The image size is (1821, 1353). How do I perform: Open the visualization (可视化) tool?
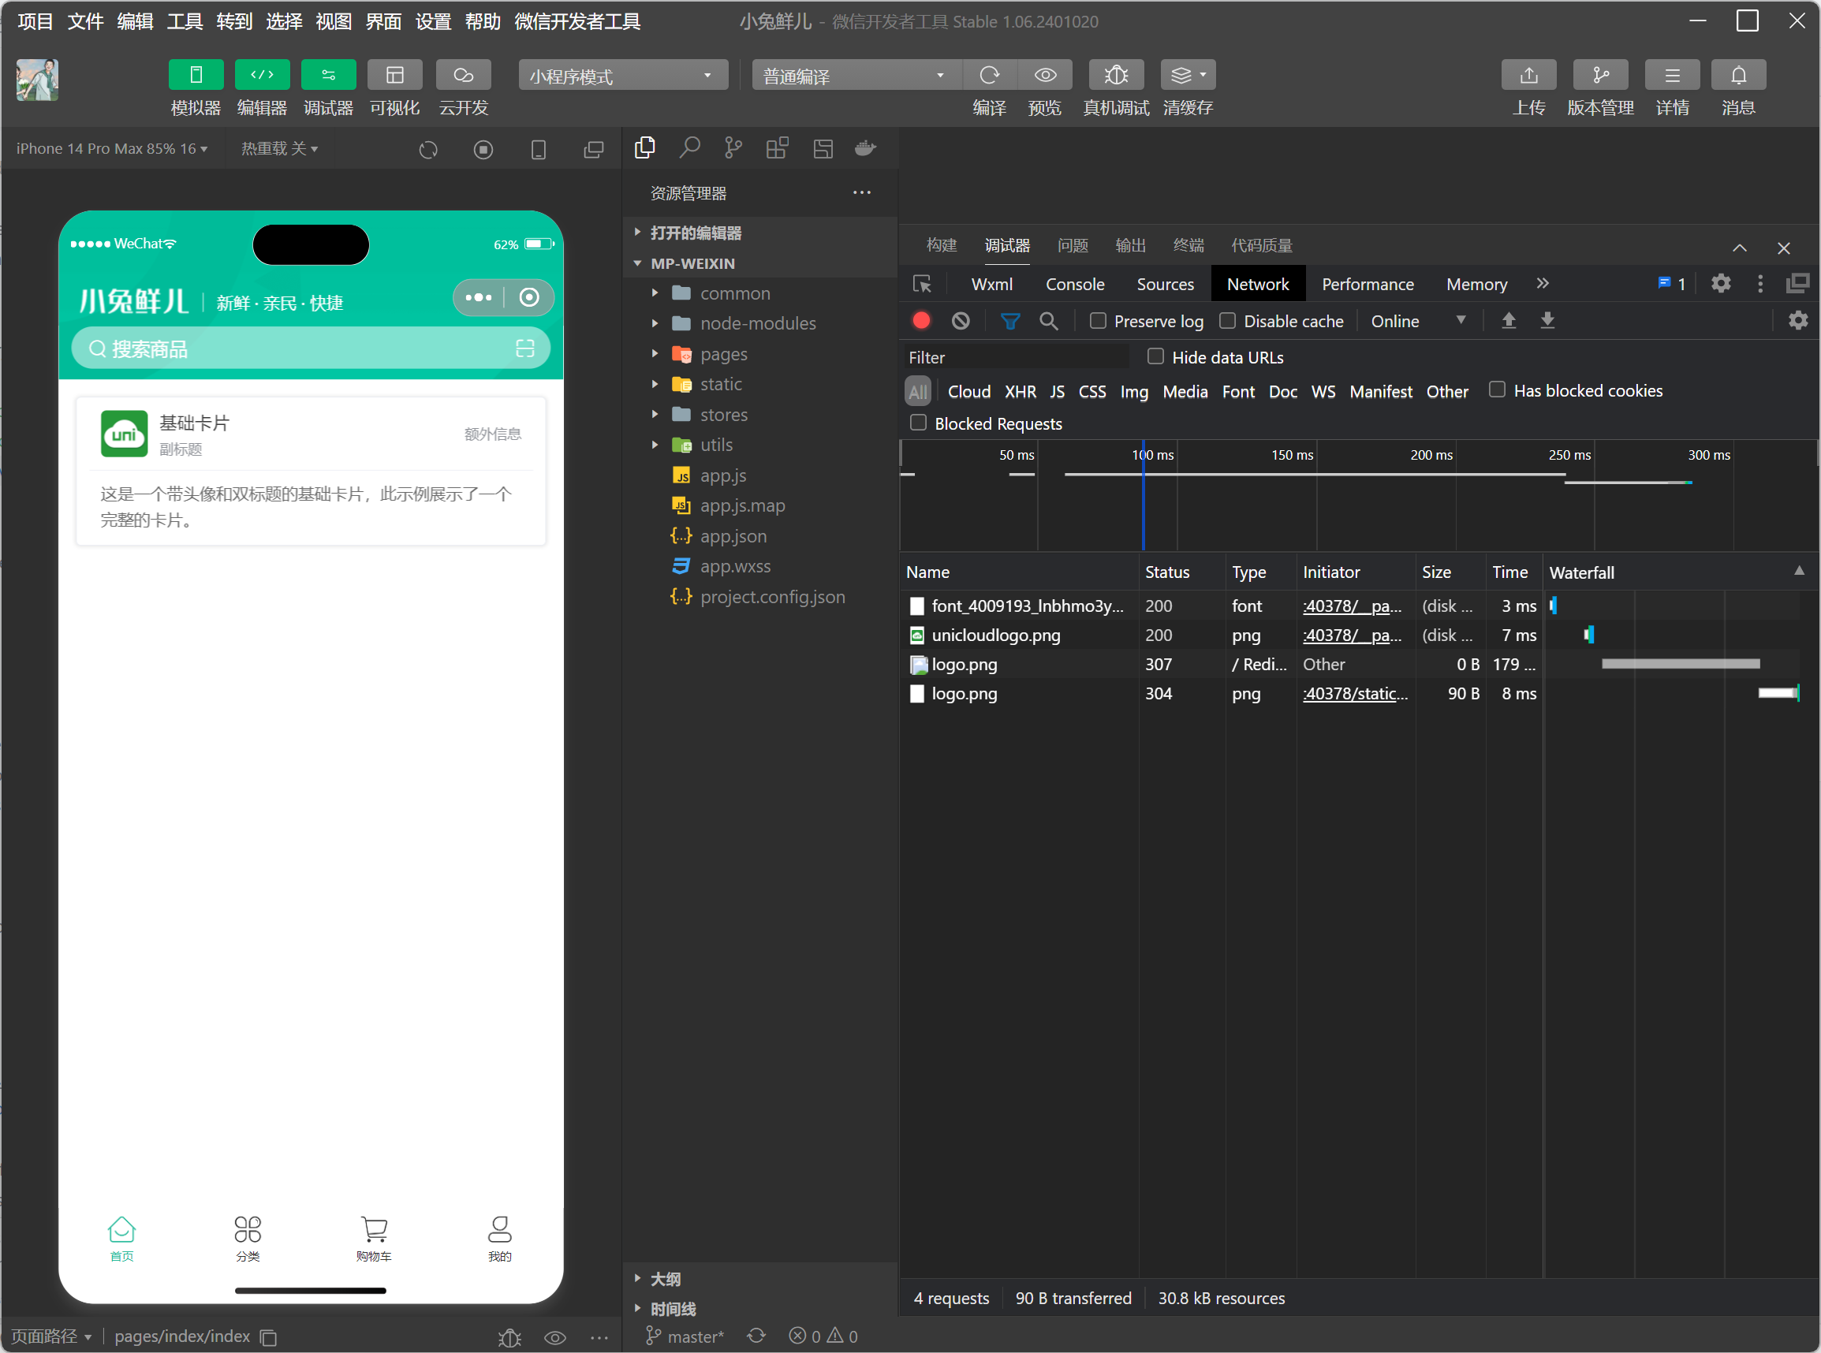click(394, 76)
